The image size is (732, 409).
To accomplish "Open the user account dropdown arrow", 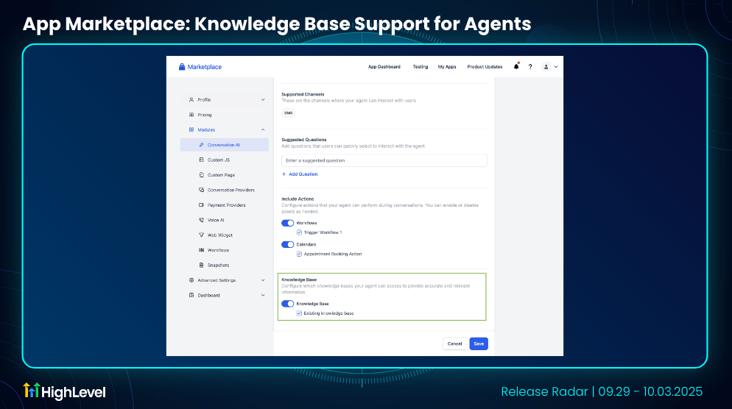I will point(556,67).
